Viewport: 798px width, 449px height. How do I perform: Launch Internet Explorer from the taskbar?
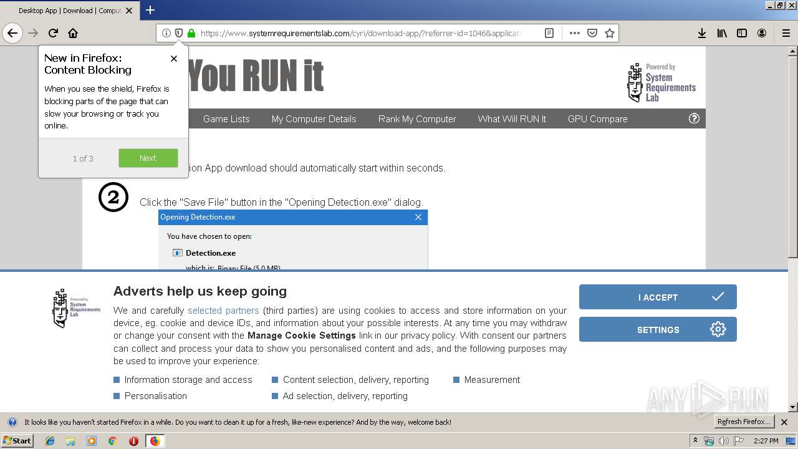50,441
